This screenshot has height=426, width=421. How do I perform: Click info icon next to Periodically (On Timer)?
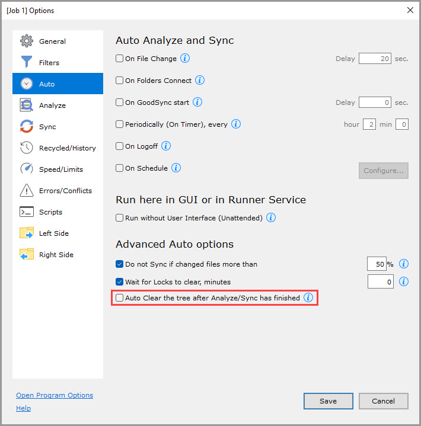click(235, 124)
